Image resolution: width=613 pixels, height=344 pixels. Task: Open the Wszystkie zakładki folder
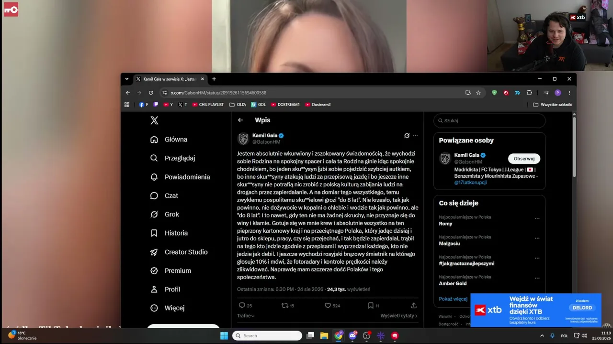[553, 105]
